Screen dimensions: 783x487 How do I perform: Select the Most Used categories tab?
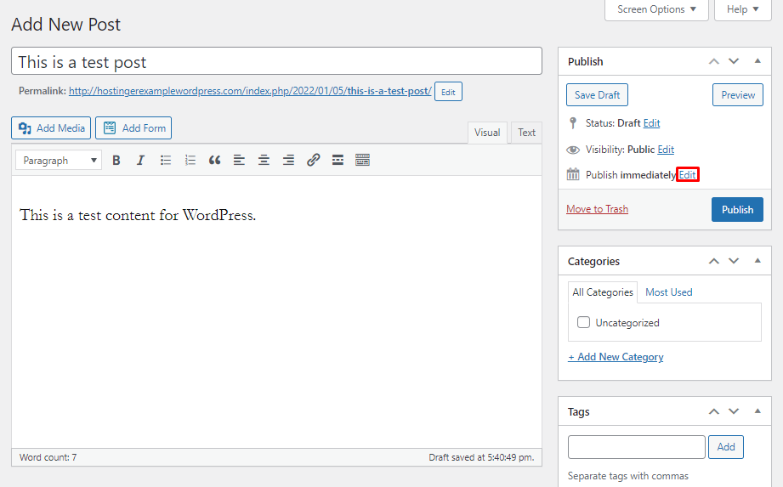pyautogui.click(x=668, y=292)
